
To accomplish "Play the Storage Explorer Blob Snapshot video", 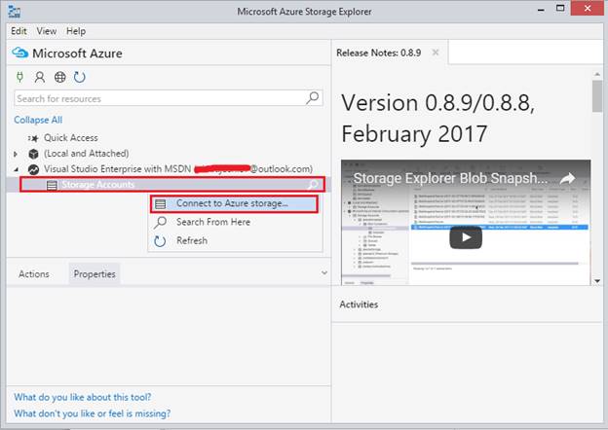I will point(466,237).
